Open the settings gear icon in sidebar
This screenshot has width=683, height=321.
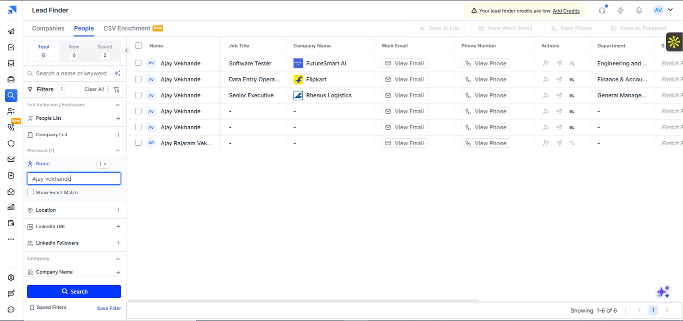pyautogui.click(x=11, y=278)
